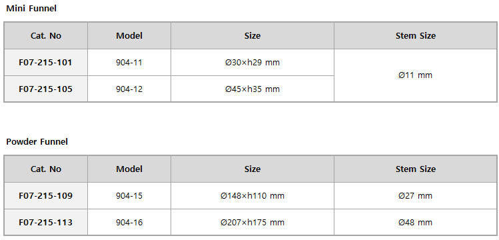Click model 904-11 cell
Viewport: 499px width, 240px height.
[x=129, y=63]
